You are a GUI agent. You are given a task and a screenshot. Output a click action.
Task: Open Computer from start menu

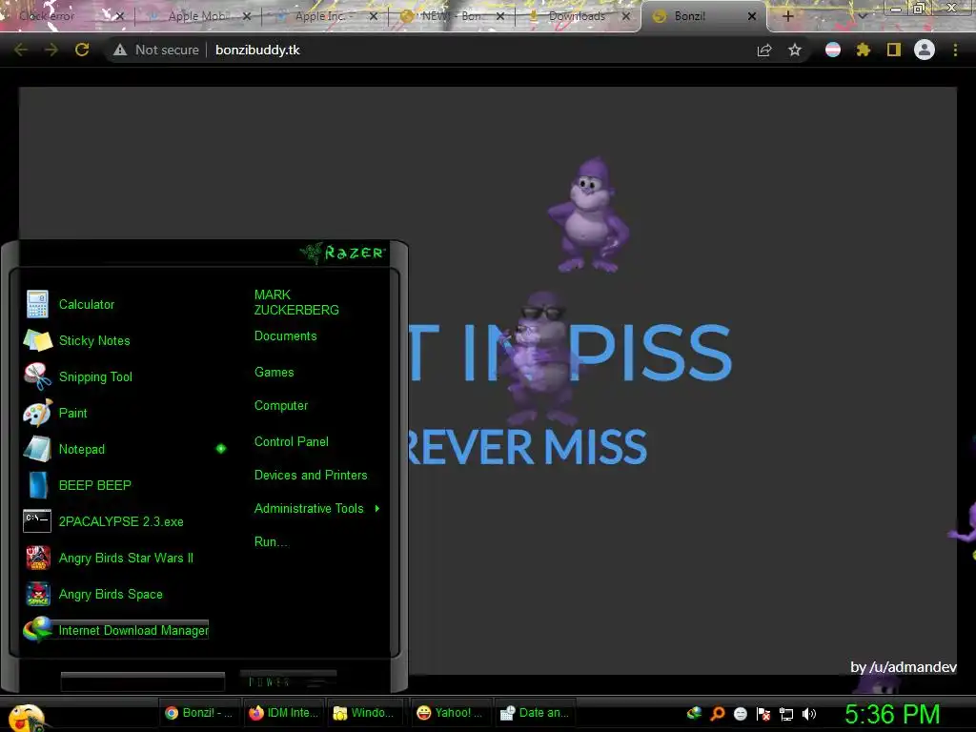click(281, 406)
